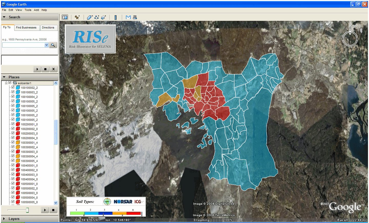Click the Print icon in toolbar

[135, 17]
